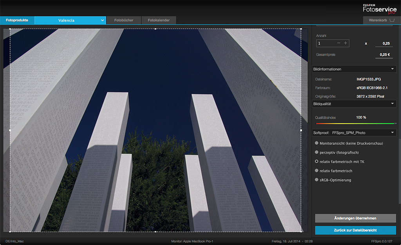Click Zurück zur Dateiübersicht button
The width and height of the screenshot is (401, 245).
[355, 230]
